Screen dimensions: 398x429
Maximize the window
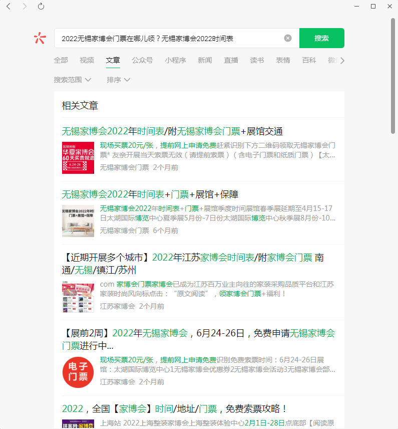tap(373, 7)
